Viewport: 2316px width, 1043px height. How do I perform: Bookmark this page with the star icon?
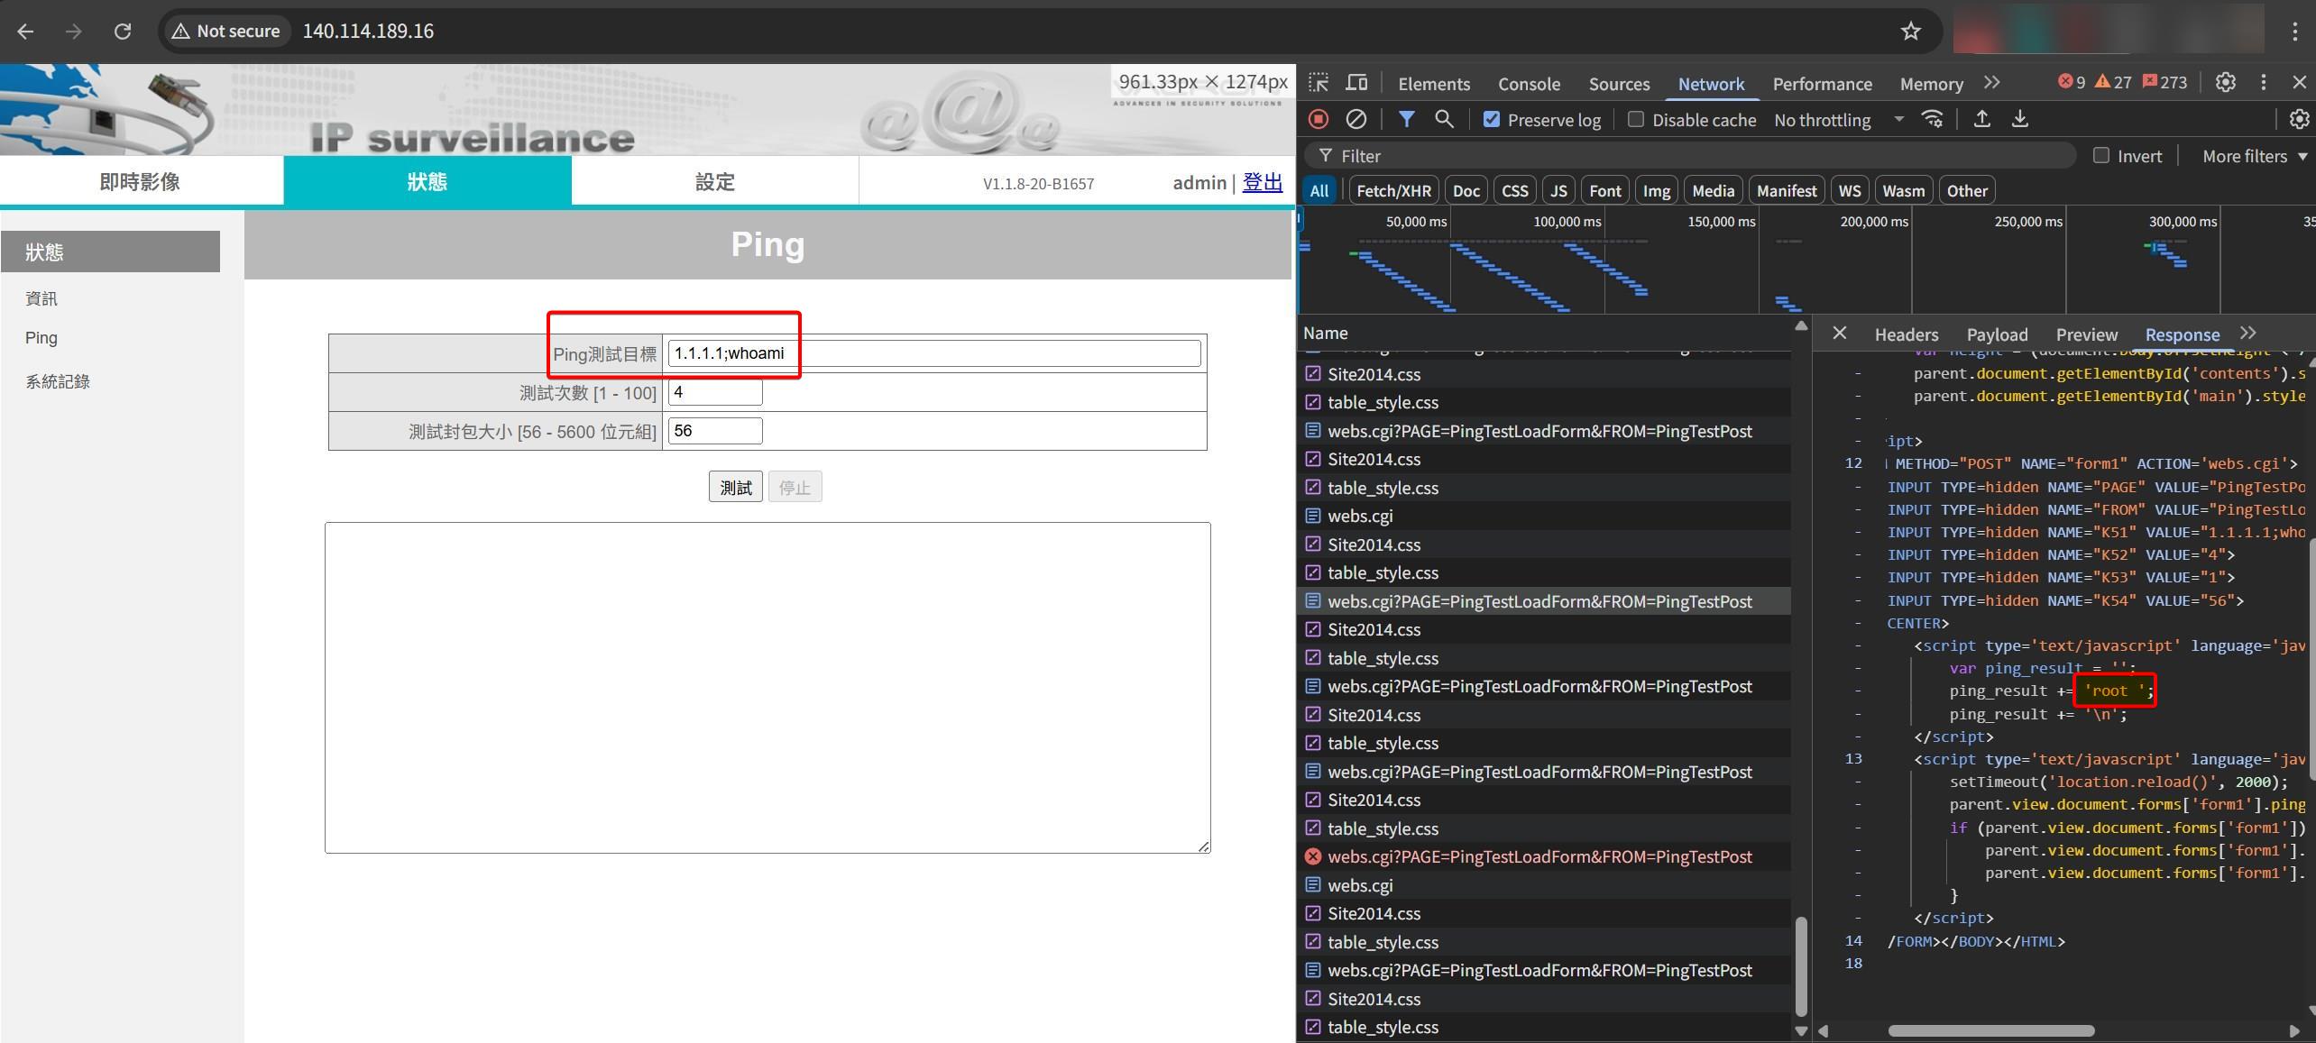1910,32
